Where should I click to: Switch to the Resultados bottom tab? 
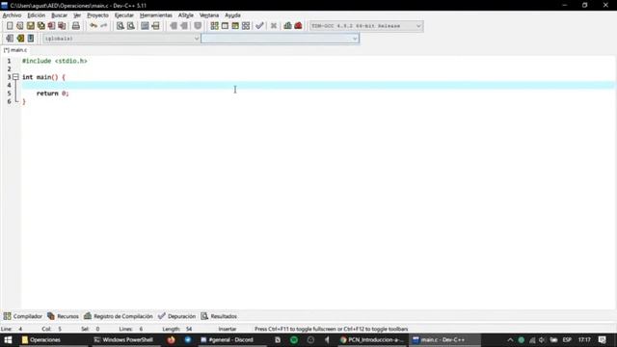coord(219,316)
